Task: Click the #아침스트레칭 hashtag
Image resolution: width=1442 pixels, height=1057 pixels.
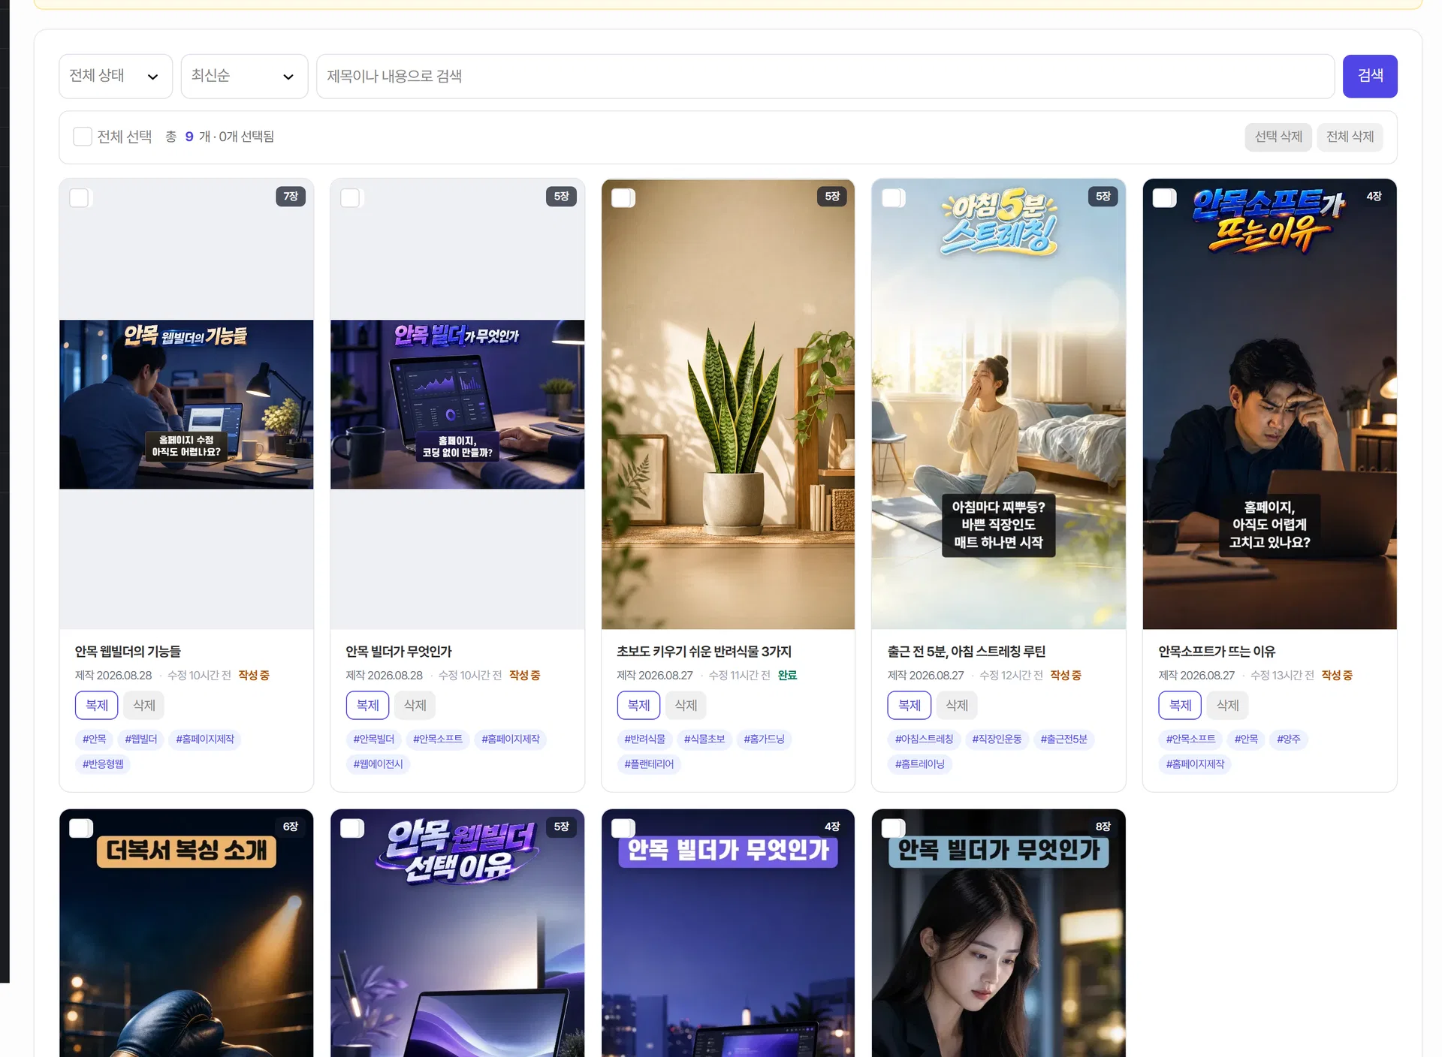Action: pyautogui.click(x=924, y=739)
